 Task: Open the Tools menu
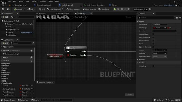[x=51, y=1]
